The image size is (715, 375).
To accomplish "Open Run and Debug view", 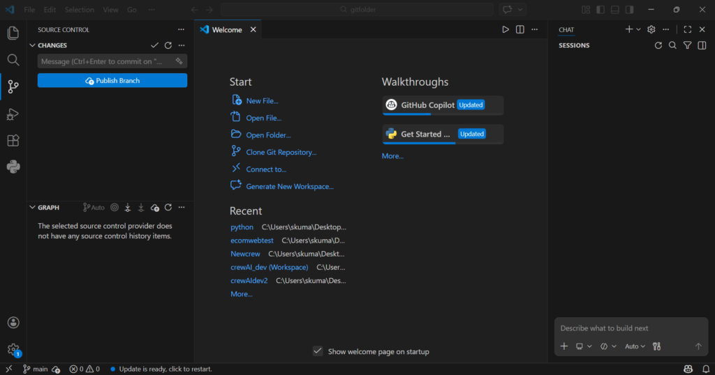I will tap(13, 114).
